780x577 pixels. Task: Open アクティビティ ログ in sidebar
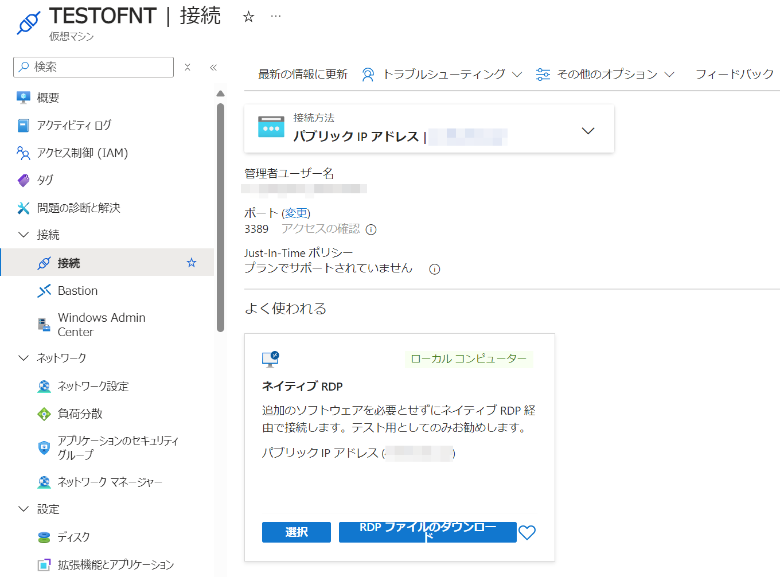(74, 125)
